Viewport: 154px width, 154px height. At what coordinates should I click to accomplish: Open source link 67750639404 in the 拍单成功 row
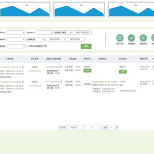coord(35,86)
